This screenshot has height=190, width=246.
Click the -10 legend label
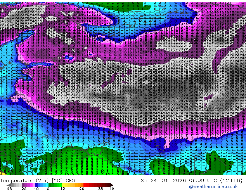[35, 188]
